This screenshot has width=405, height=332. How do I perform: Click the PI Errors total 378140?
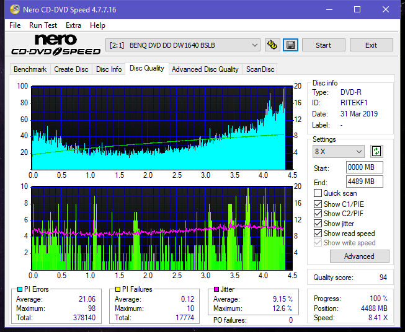click(x=84, y=318)
